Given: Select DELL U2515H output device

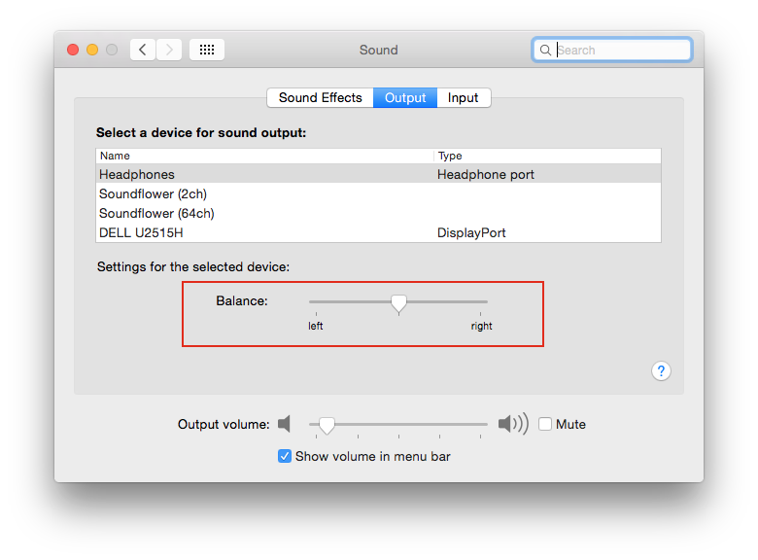Looking at the screenshot, I should tap(379, 232).
